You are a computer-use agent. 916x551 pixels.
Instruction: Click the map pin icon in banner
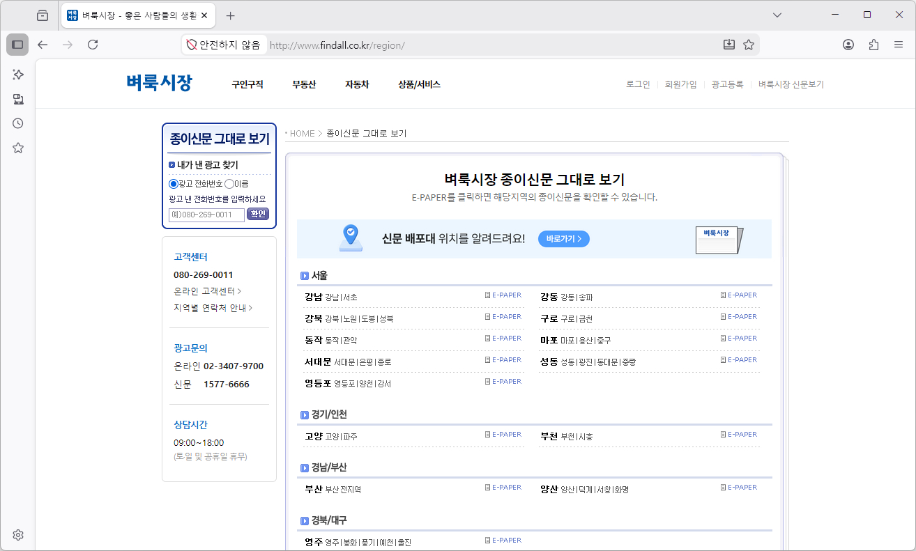[x=351, y=238]
